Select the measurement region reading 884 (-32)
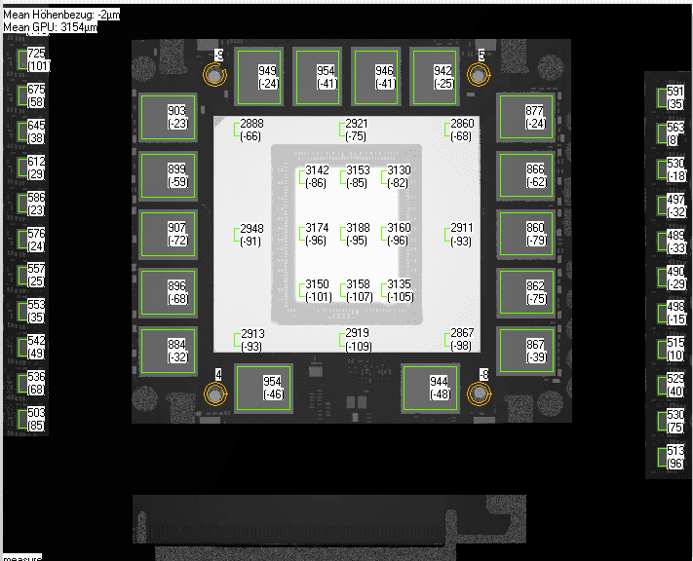This screenshot has width=693, height=561. pos(168,351)
